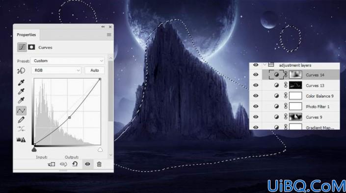Click Curves 13 adjustment layer icon
This screenshot has width=346, height=193.
coord(276,85)
